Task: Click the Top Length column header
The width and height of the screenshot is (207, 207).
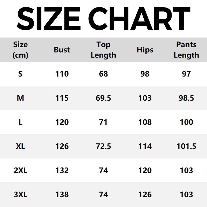Action: [103, 50]
